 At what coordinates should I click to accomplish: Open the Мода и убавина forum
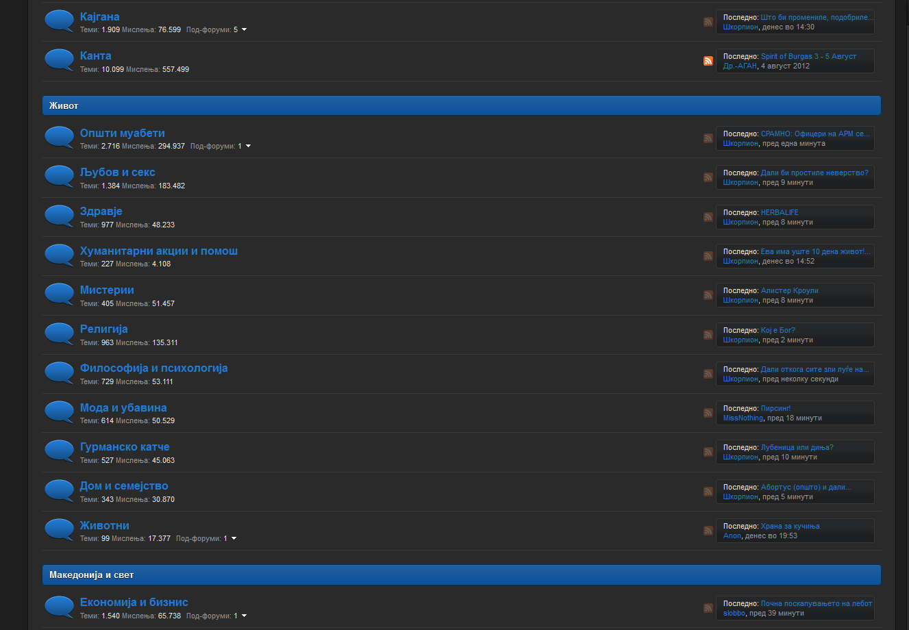[123, 407]
